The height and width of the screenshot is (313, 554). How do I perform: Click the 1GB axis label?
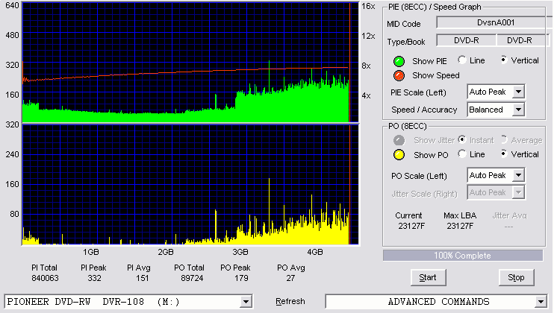click(x=91, y=252)
